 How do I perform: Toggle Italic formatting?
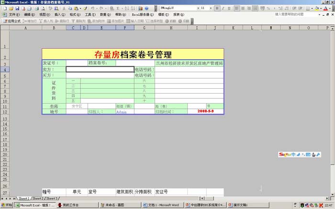point(223,9)
